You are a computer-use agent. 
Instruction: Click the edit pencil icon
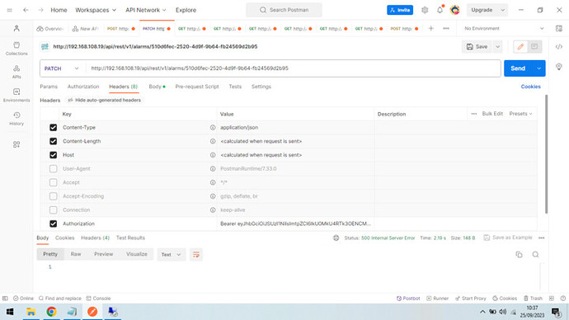(x=520, y=46)
